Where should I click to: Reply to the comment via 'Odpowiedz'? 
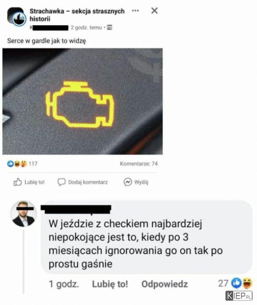(x=165, y=284)
